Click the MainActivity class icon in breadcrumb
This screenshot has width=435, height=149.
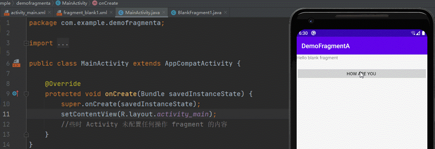click(x=58, y=3)
